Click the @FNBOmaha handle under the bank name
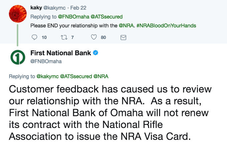Image resolution: width=227 pixels, height=145 pixels. pos(46,61)
